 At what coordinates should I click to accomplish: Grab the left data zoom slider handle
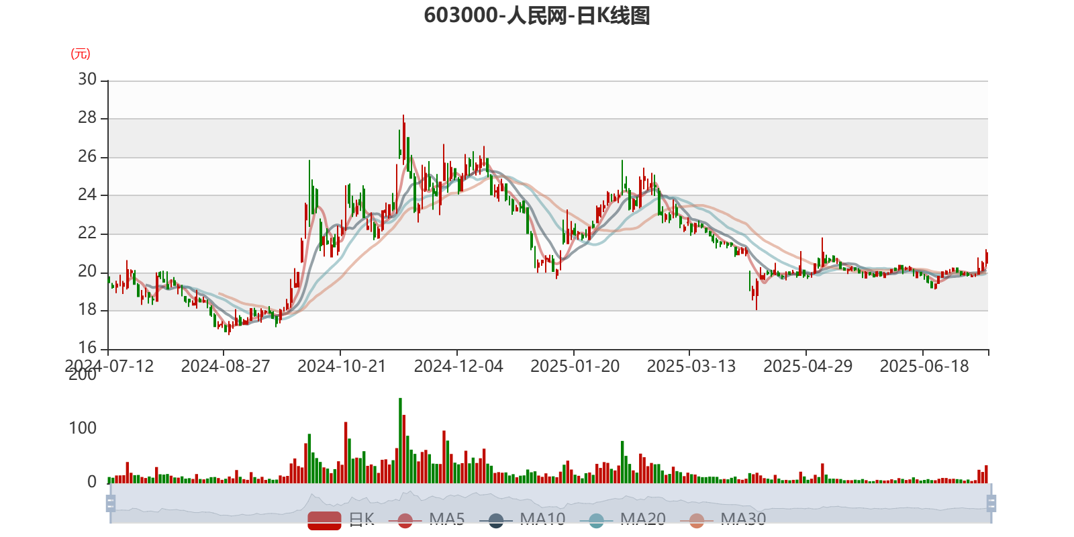click(x=111, y=503)
